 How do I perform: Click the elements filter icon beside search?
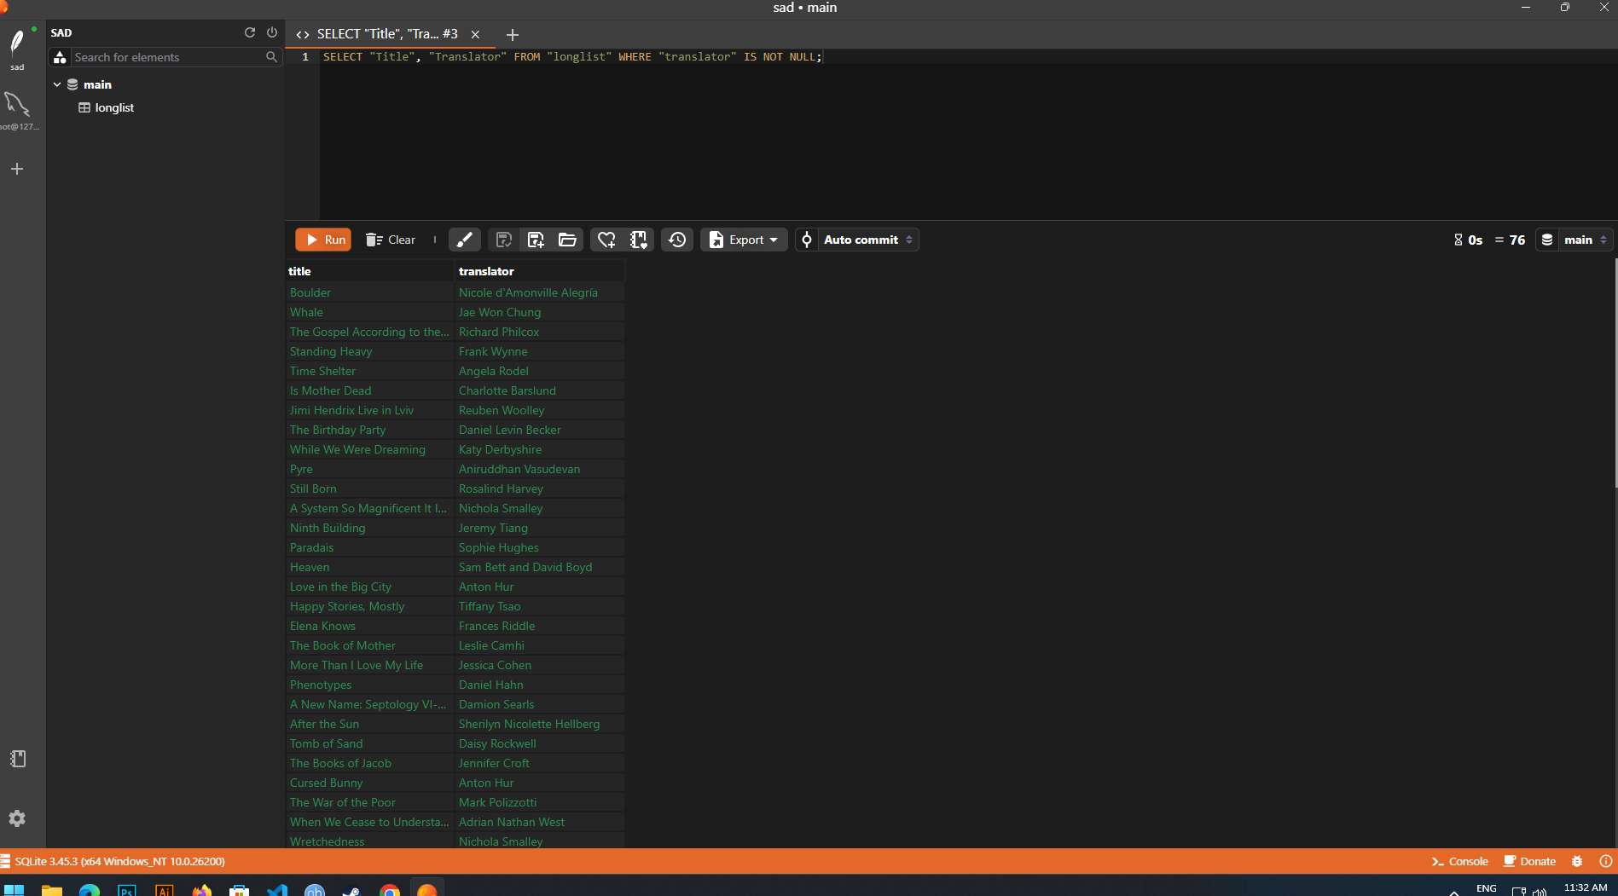coord(60,57)
